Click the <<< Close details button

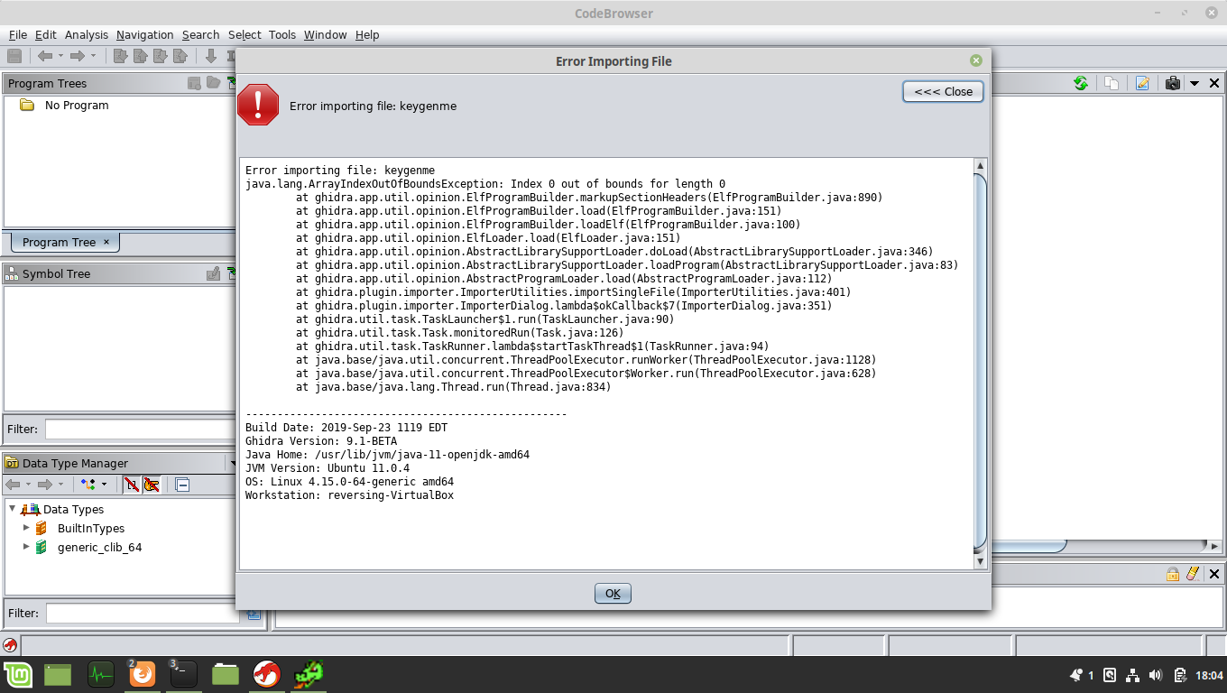coord(943,91)
